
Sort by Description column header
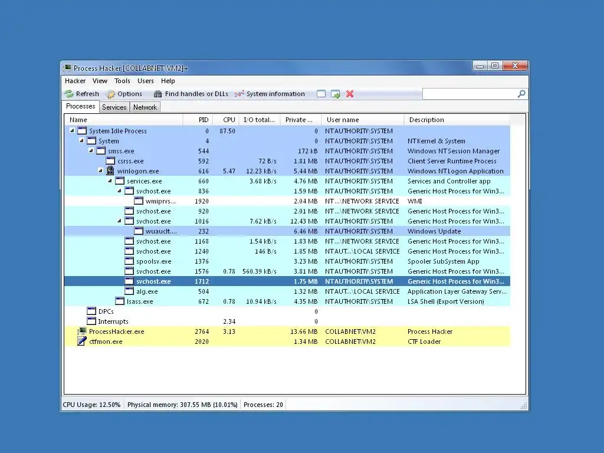click(457, 120)
